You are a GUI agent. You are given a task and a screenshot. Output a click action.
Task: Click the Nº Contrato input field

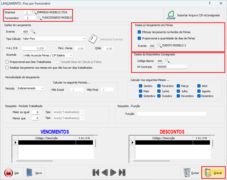(x=171, y=67)
